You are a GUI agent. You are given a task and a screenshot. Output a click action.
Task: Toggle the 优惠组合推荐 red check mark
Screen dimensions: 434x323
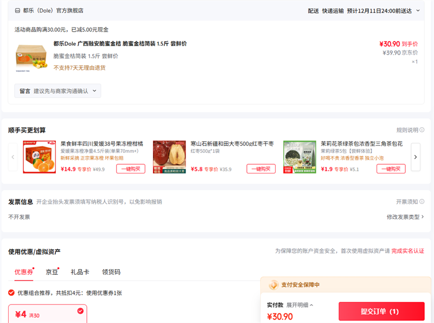tap(11, 293)
